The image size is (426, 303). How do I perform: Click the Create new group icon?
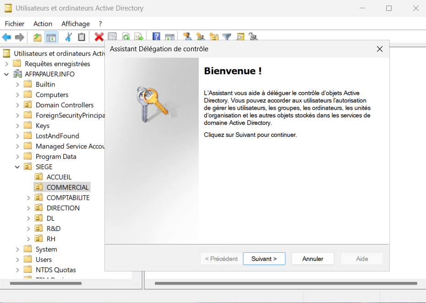point(200,37)
